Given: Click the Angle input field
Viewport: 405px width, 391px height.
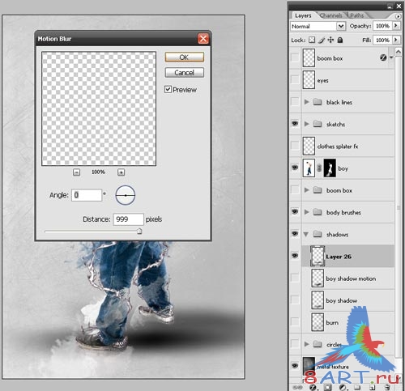Looking at the screenshot, I should (87, 195).
